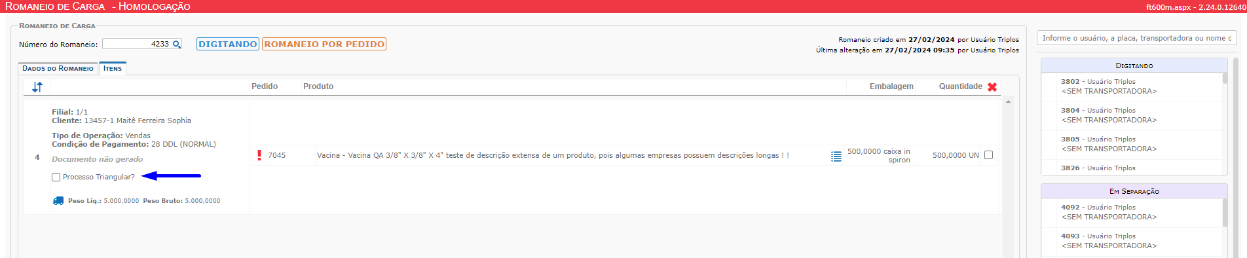The height and width of the screenshot is (258, 1247).
Task: Click the 28 DDL (NORMAL) payment condition
Action: pyautogui.click(x=183, y=144)
